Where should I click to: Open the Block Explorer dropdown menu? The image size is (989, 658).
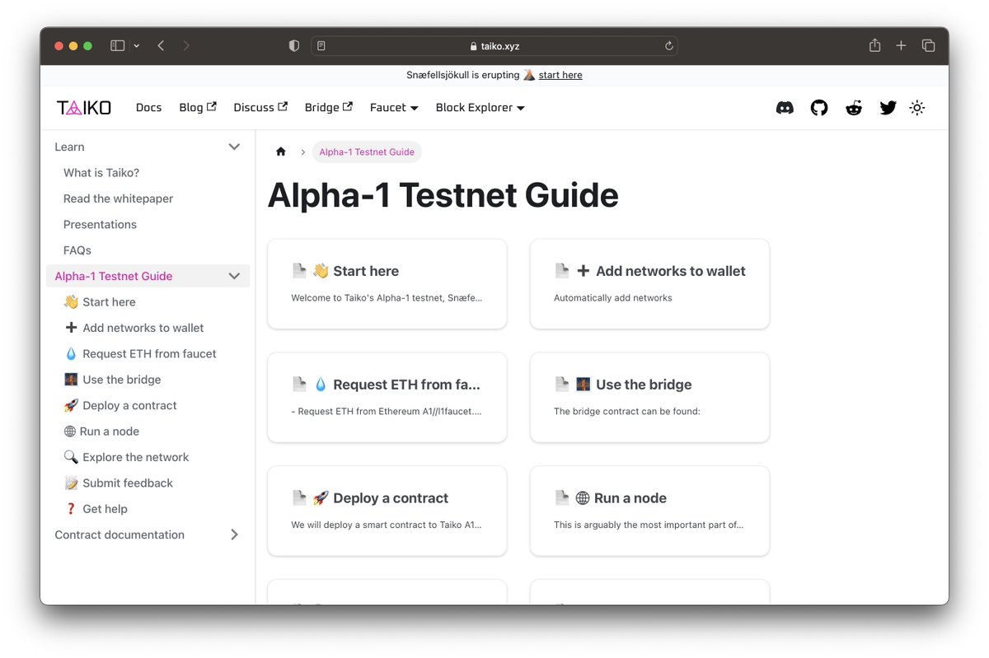[480, 108]
